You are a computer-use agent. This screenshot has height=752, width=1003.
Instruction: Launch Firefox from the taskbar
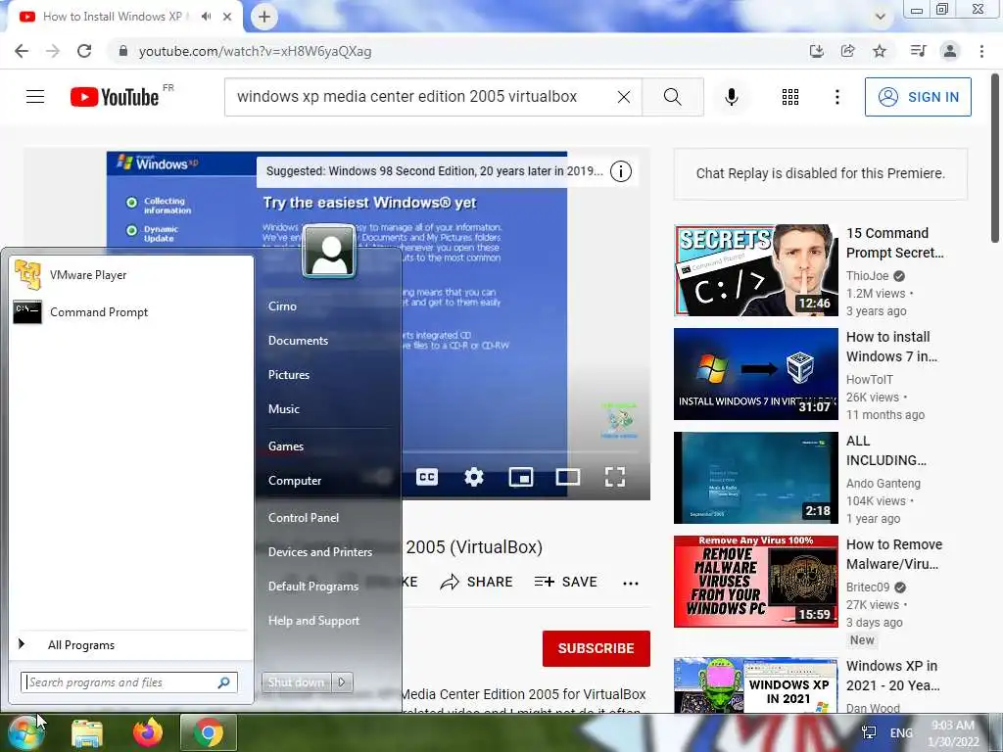[x=148, y=732]
